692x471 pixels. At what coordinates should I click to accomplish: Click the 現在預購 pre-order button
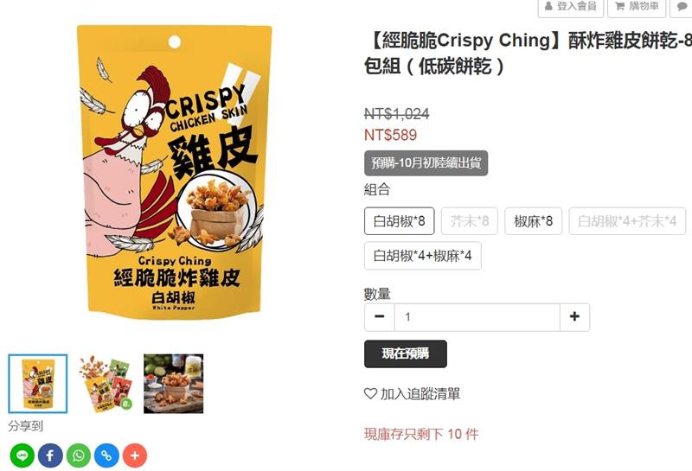[406, 353]
